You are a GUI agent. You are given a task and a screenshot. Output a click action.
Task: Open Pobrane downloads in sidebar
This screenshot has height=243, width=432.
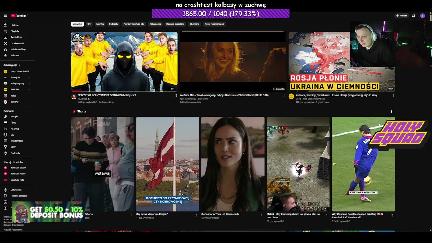[15, 55]
